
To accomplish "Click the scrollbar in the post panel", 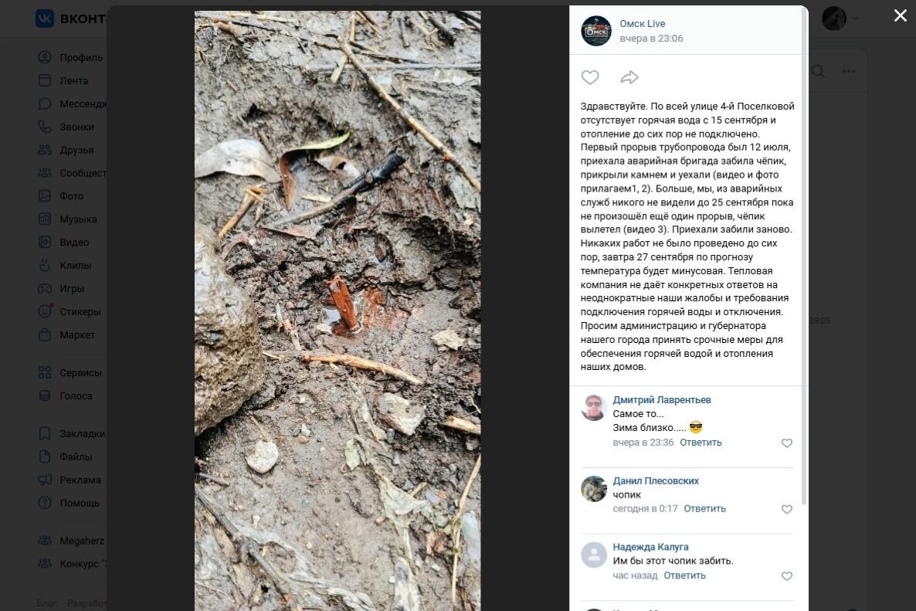I will tap(805, 255).
